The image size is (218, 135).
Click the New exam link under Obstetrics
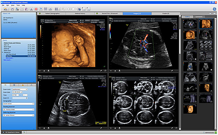[x=10, y=58]
